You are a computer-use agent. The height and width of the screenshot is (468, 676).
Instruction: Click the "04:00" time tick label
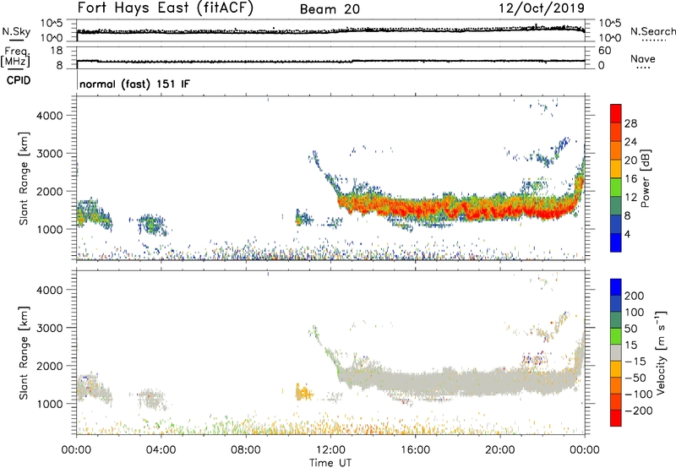coord(161,450)
